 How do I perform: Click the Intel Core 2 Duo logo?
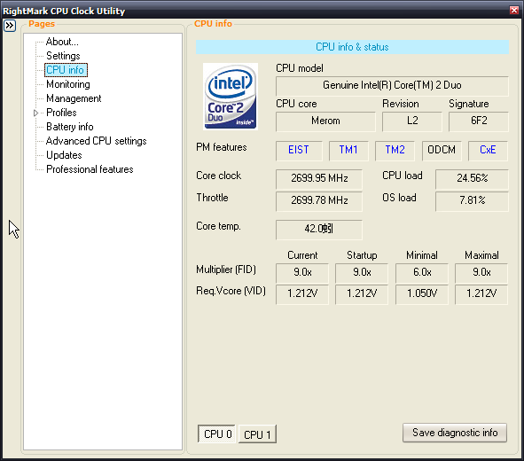(x=231, y=97)
